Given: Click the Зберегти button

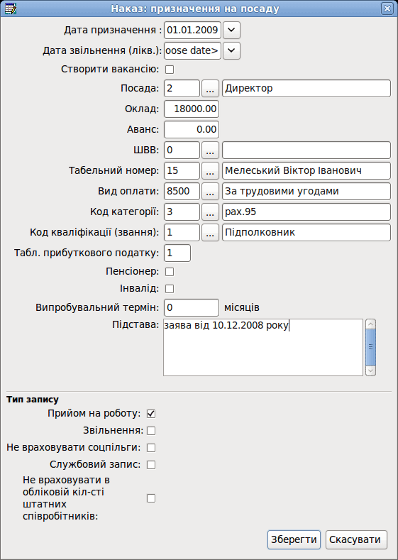Looking at the screenshot, I should (x=294, y=539).
